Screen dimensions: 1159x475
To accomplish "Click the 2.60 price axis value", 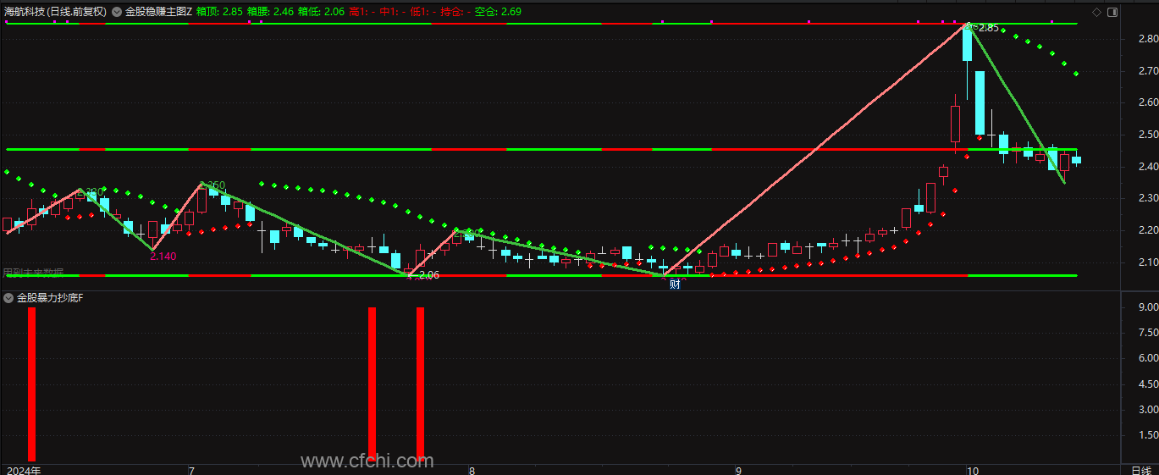I will click(x=1147, y=102).
